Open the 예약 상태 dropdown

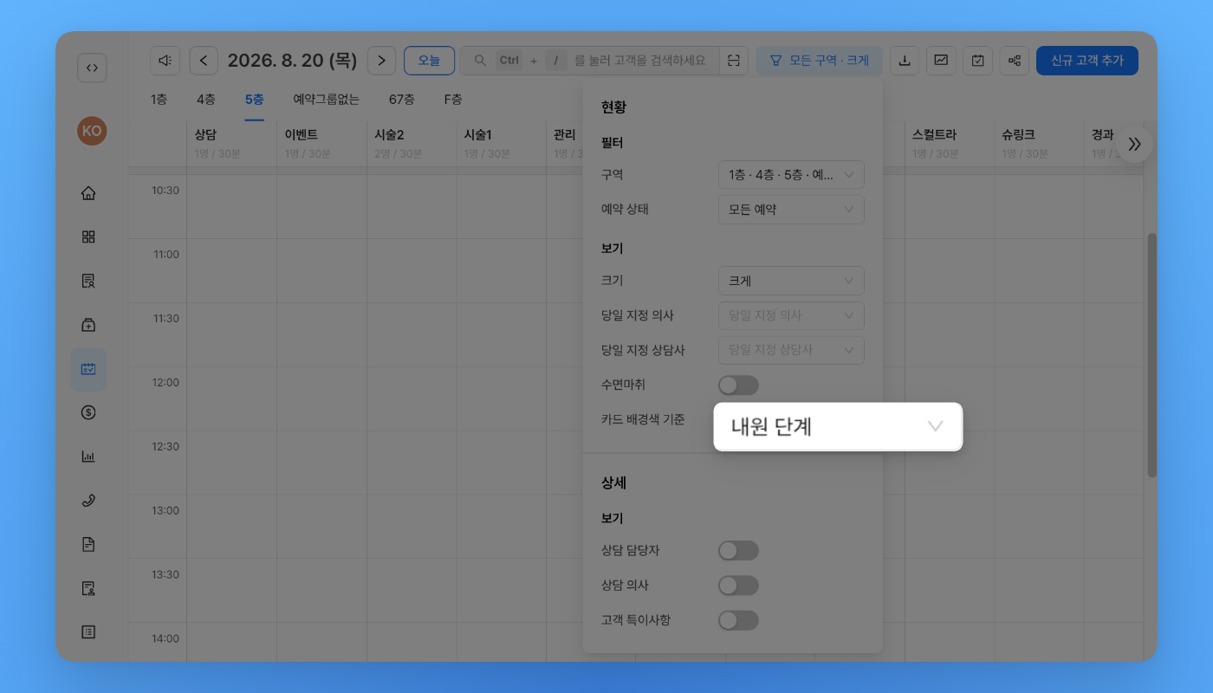[791, 210]
